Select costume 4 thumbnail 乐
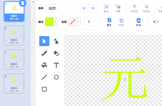The image size is (162, 106). coord(14,84)
